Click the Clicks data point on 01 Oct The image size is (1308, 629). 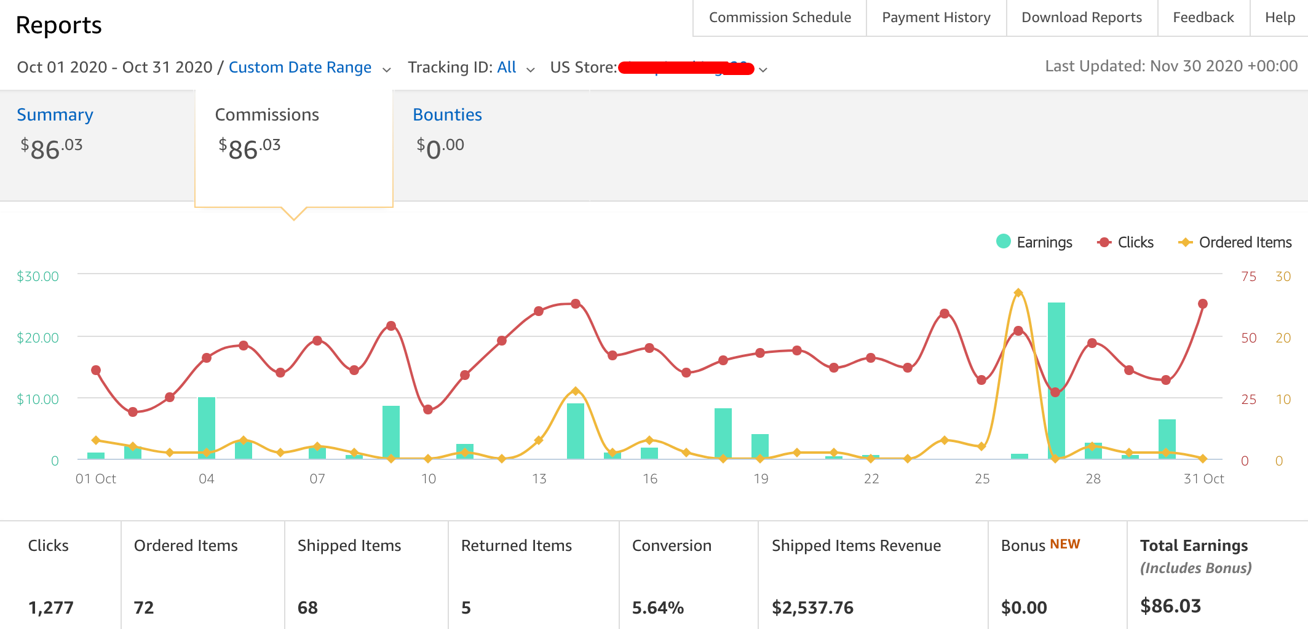click(x=96, y=370)
